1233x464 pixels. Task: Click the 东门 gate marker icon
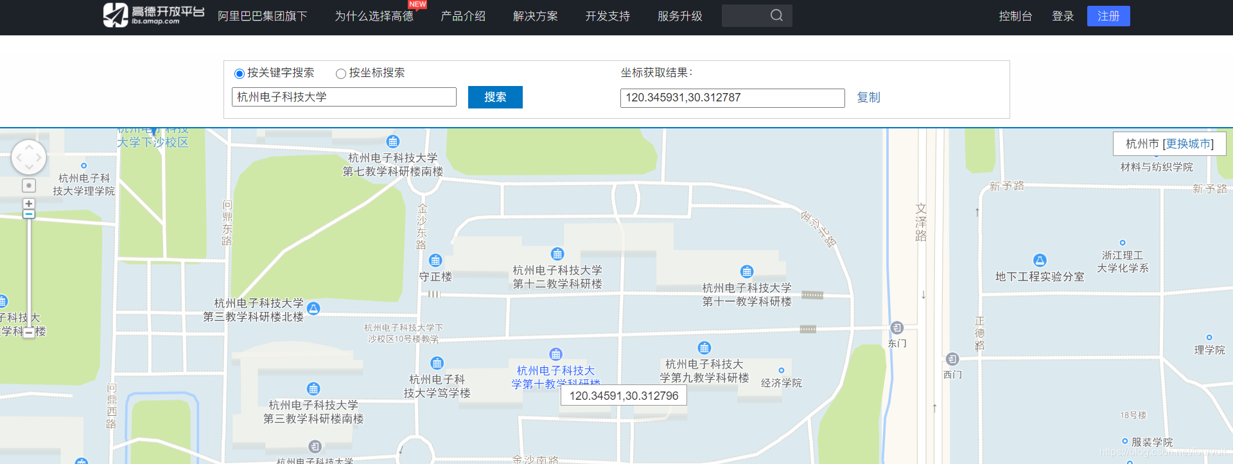click(897, 328)
